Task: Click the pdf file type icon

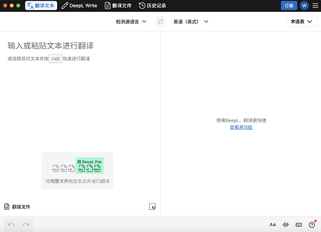Action: (71, 168)
